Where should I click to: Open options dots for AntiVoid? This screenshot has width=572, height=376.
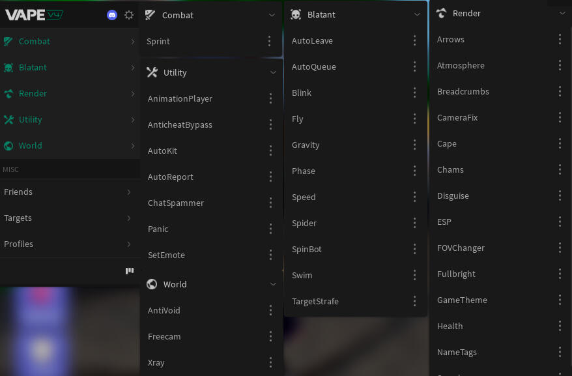pos(270,310)
